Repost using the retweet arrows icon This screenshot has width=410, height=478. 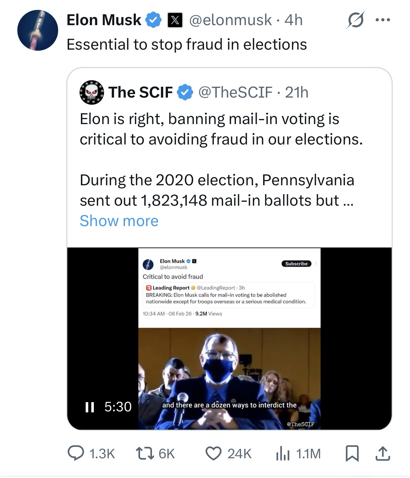click(142, 454)
